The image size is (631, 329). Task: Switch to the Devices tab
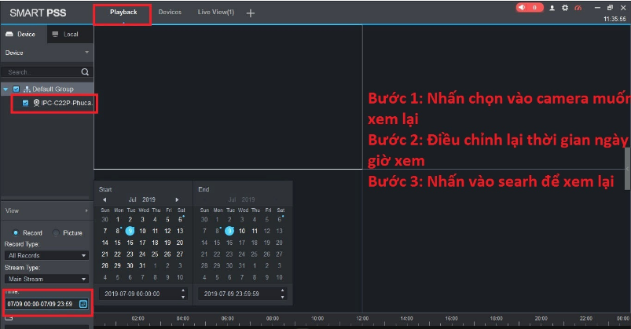coord(170,13)
